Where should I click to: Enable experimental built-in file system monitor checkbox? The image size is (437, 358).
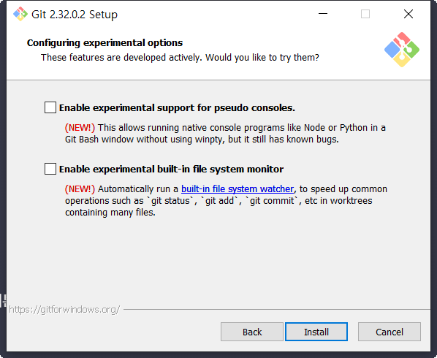click(x=50, y=169)
